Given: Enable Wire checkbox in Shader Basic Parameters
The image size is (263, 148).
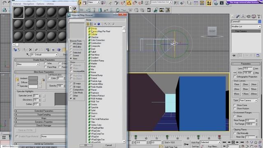Looking at the screenshot, I should [x=45, y=63].
